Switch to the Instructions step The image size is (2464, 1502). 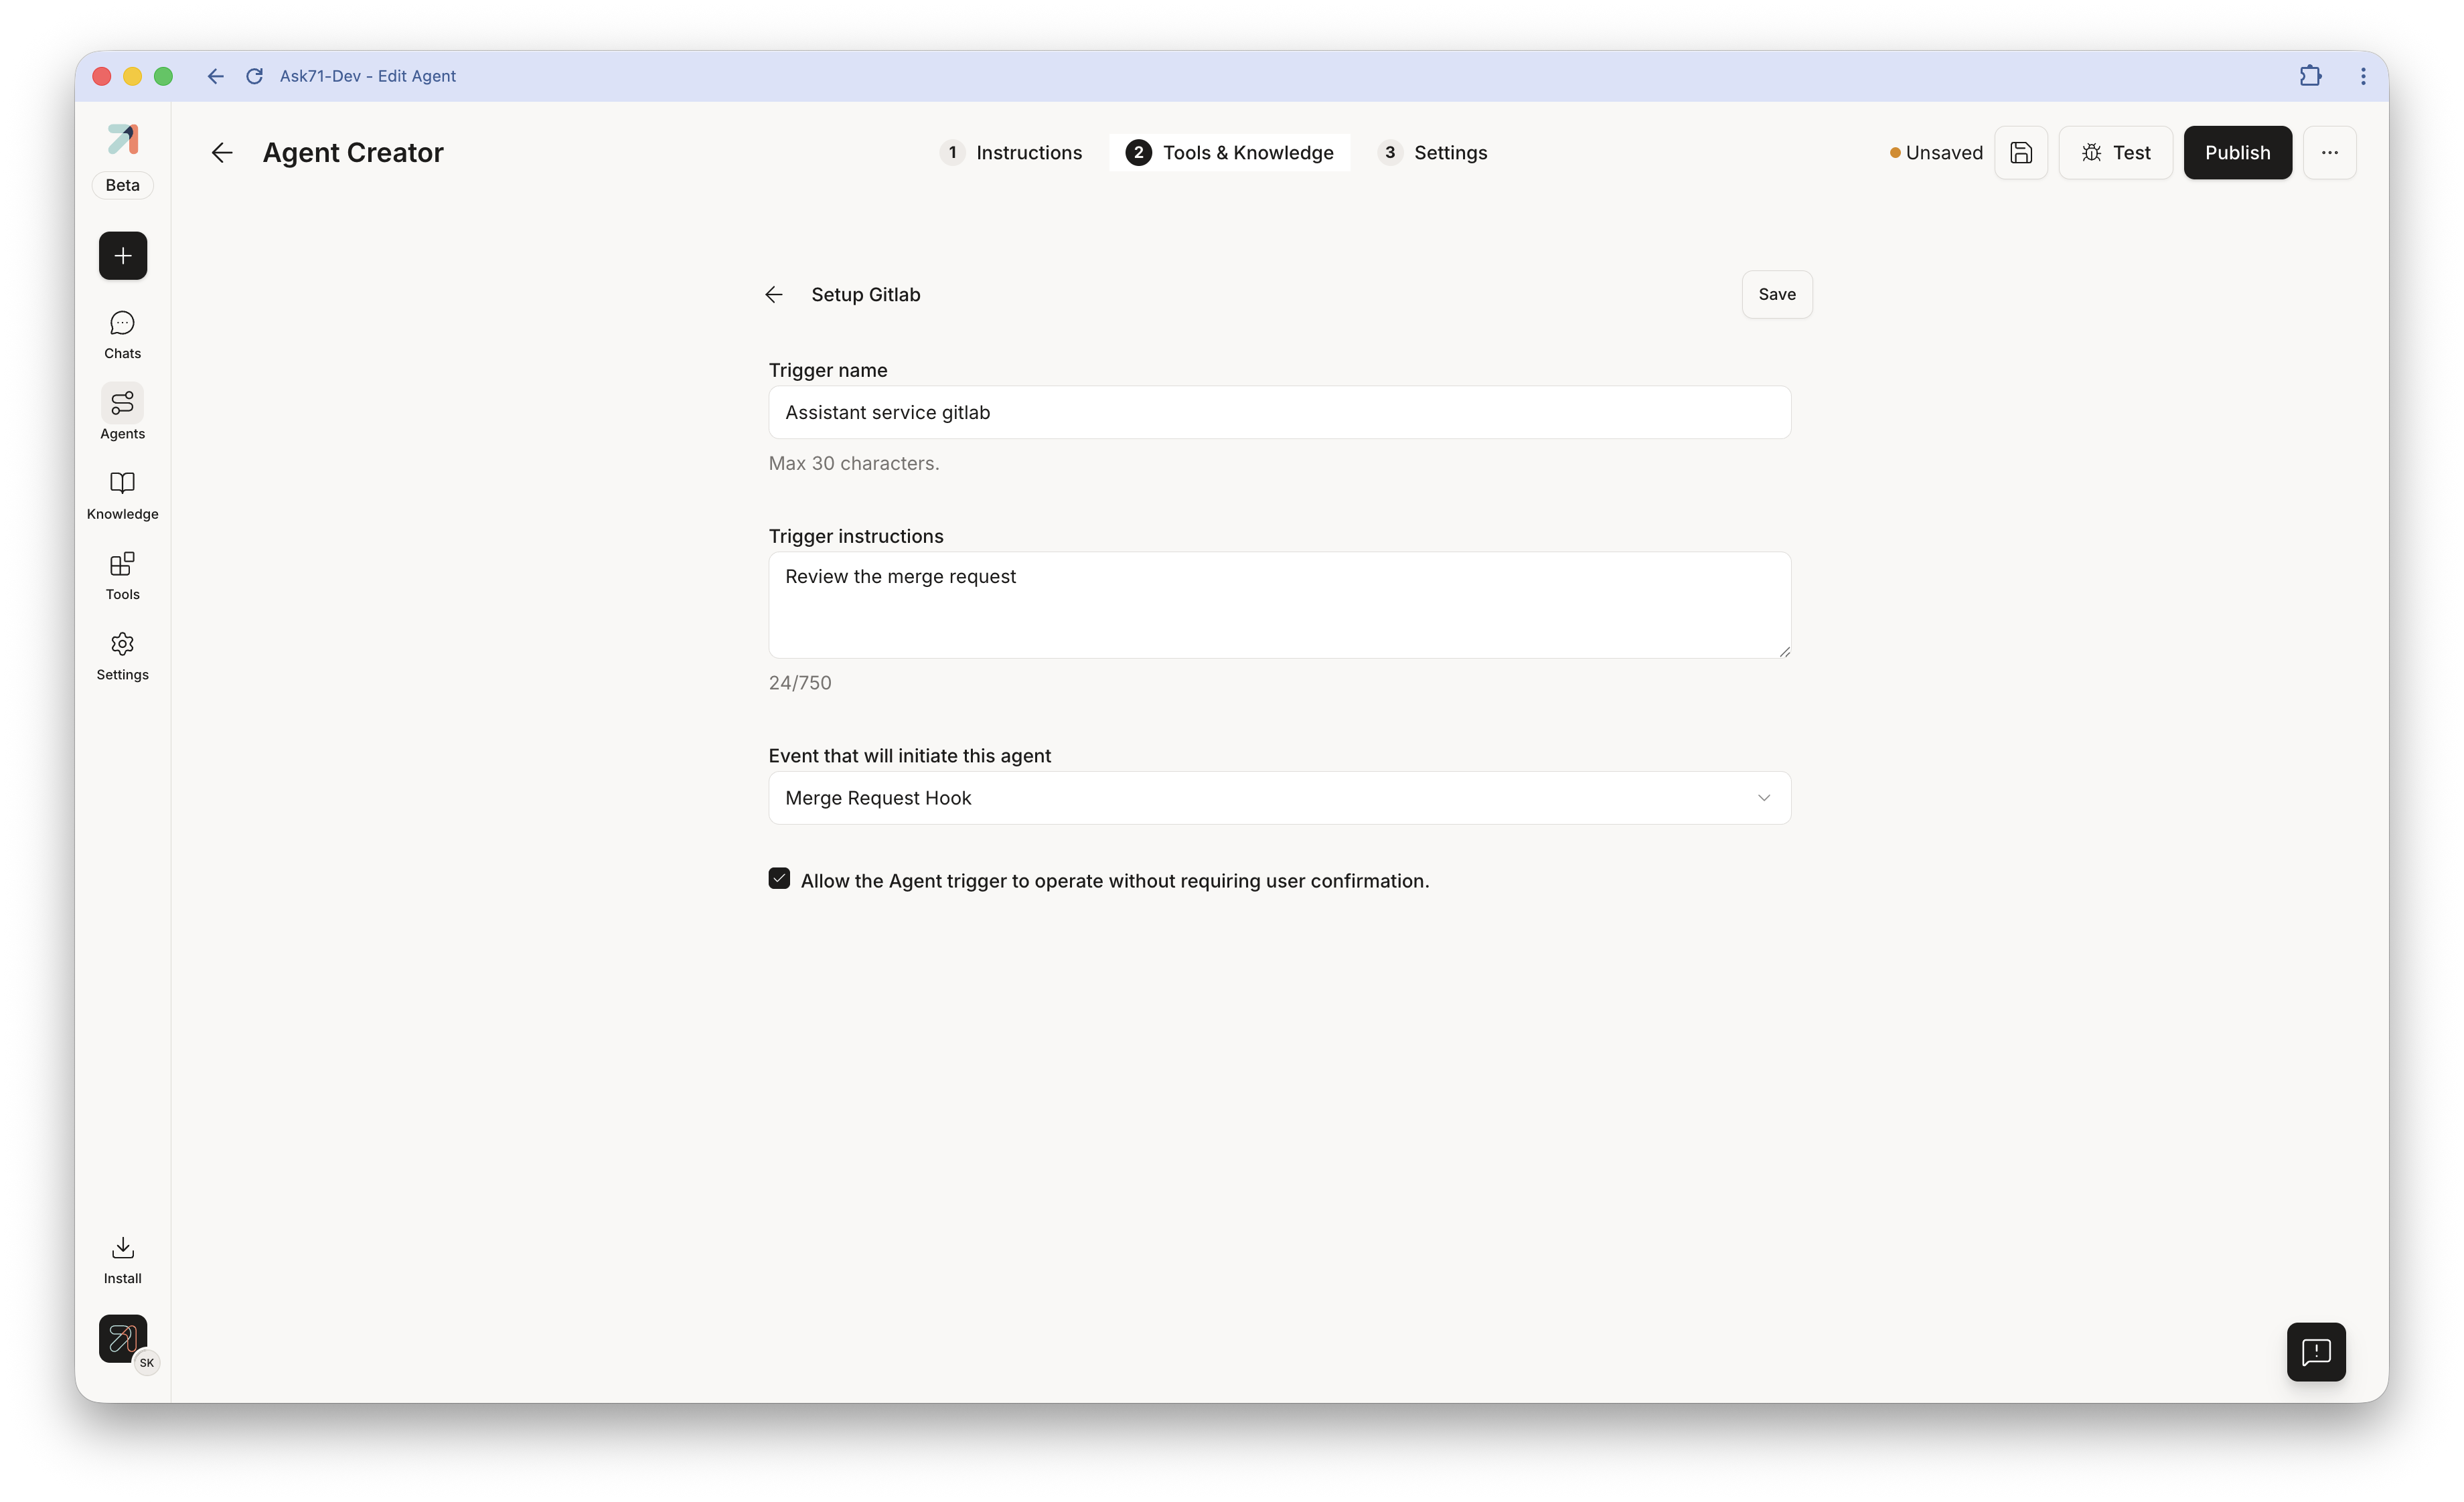(x=1011, y=152)
